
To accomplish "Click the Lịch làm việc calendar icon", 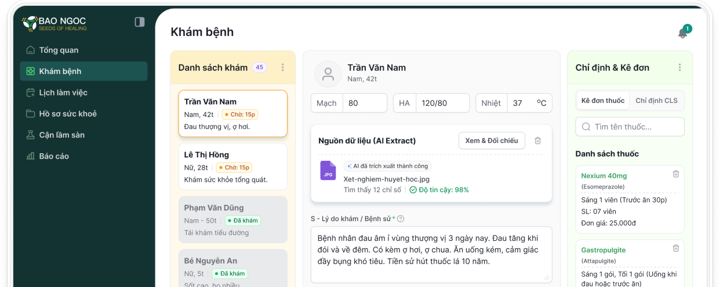I will click(30, 93).
